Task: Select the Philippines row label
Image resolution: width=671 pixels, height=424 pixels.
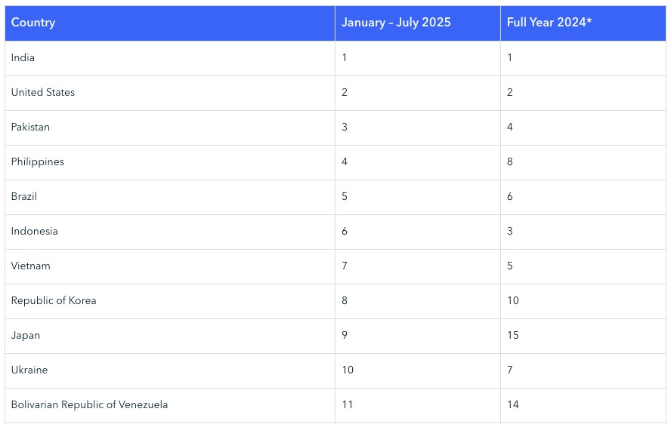Action: coord(38,162)
